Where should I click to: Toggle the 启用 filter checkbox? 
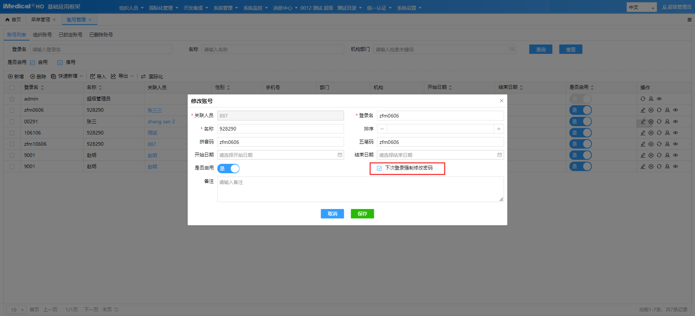32,63
